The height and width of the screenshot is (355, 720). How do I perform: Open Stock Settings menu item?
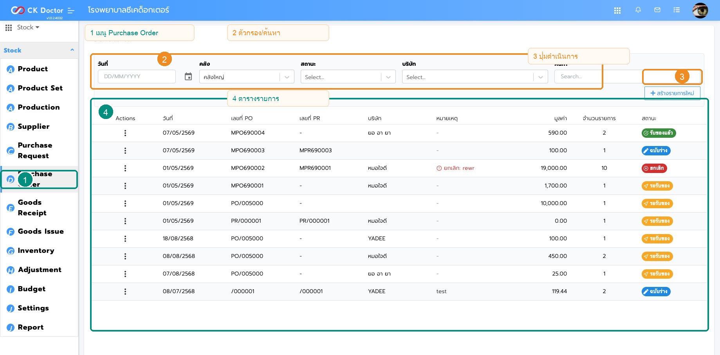coord(33,308)
